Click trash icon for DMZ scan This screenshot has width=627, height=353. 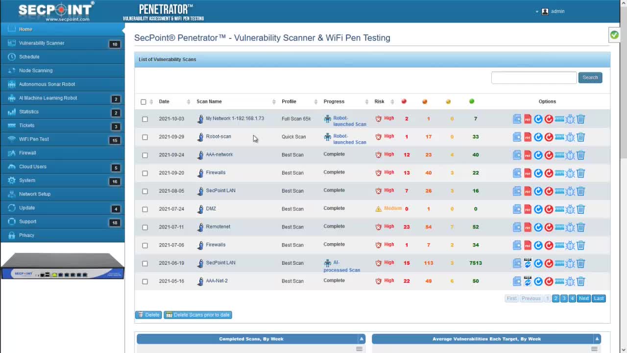click(580, 209)
